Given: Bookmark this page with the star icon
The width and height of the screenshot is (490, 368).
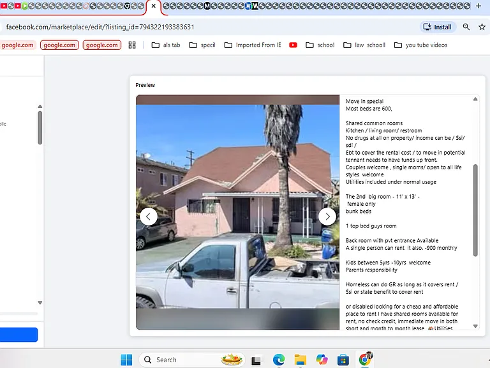Looking at the screenshot, I should pyautogui.click(x=482, y=27).
